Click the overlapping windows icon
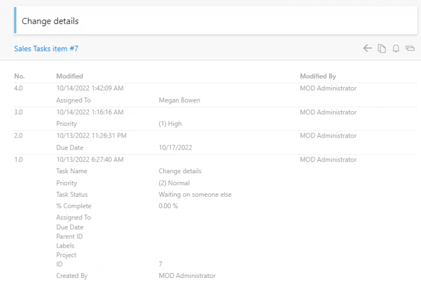 pyautogui.click(x=409, y=49)
